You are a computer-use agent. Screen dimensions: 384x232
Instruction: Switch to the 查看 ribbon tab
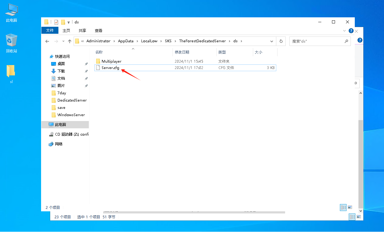[99, 30]
